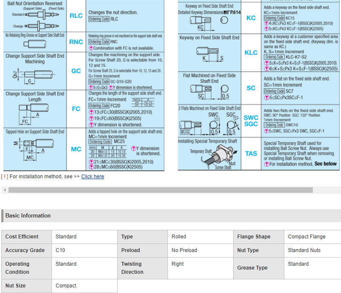Screen dimensions: 341x293
Task: Click the pink caution icon before '28≤MC≤60'
Action: coord(91,167)
